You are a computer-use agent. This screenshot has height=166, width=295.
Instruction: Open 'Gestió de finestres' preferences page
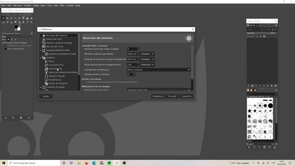coord(58,83)
